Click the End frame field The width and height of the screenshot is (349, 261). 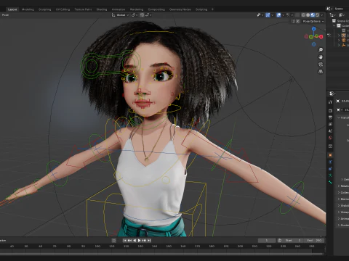314,241
